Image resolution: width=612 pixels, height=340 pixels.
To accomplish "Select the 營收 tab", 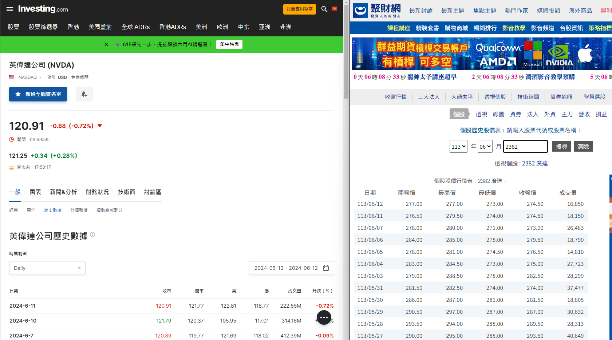I will pyautogui.click(x=584, y=114).
